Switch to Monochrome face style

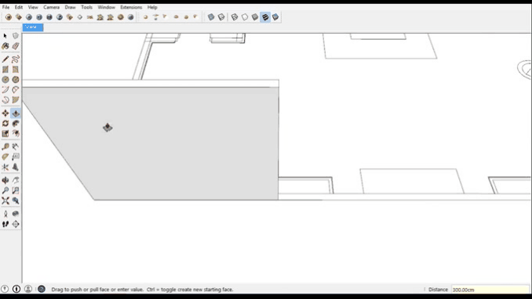(x=275, y=17)
